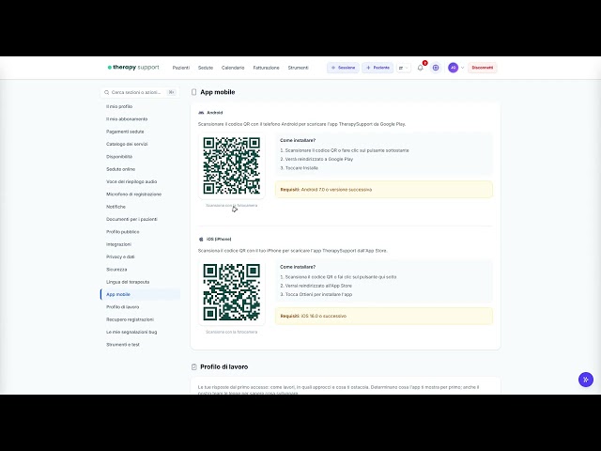This screenshot has width=601, height=451.
Task: Open Microfono di registrazione section
Action: (x=133, y=194)
